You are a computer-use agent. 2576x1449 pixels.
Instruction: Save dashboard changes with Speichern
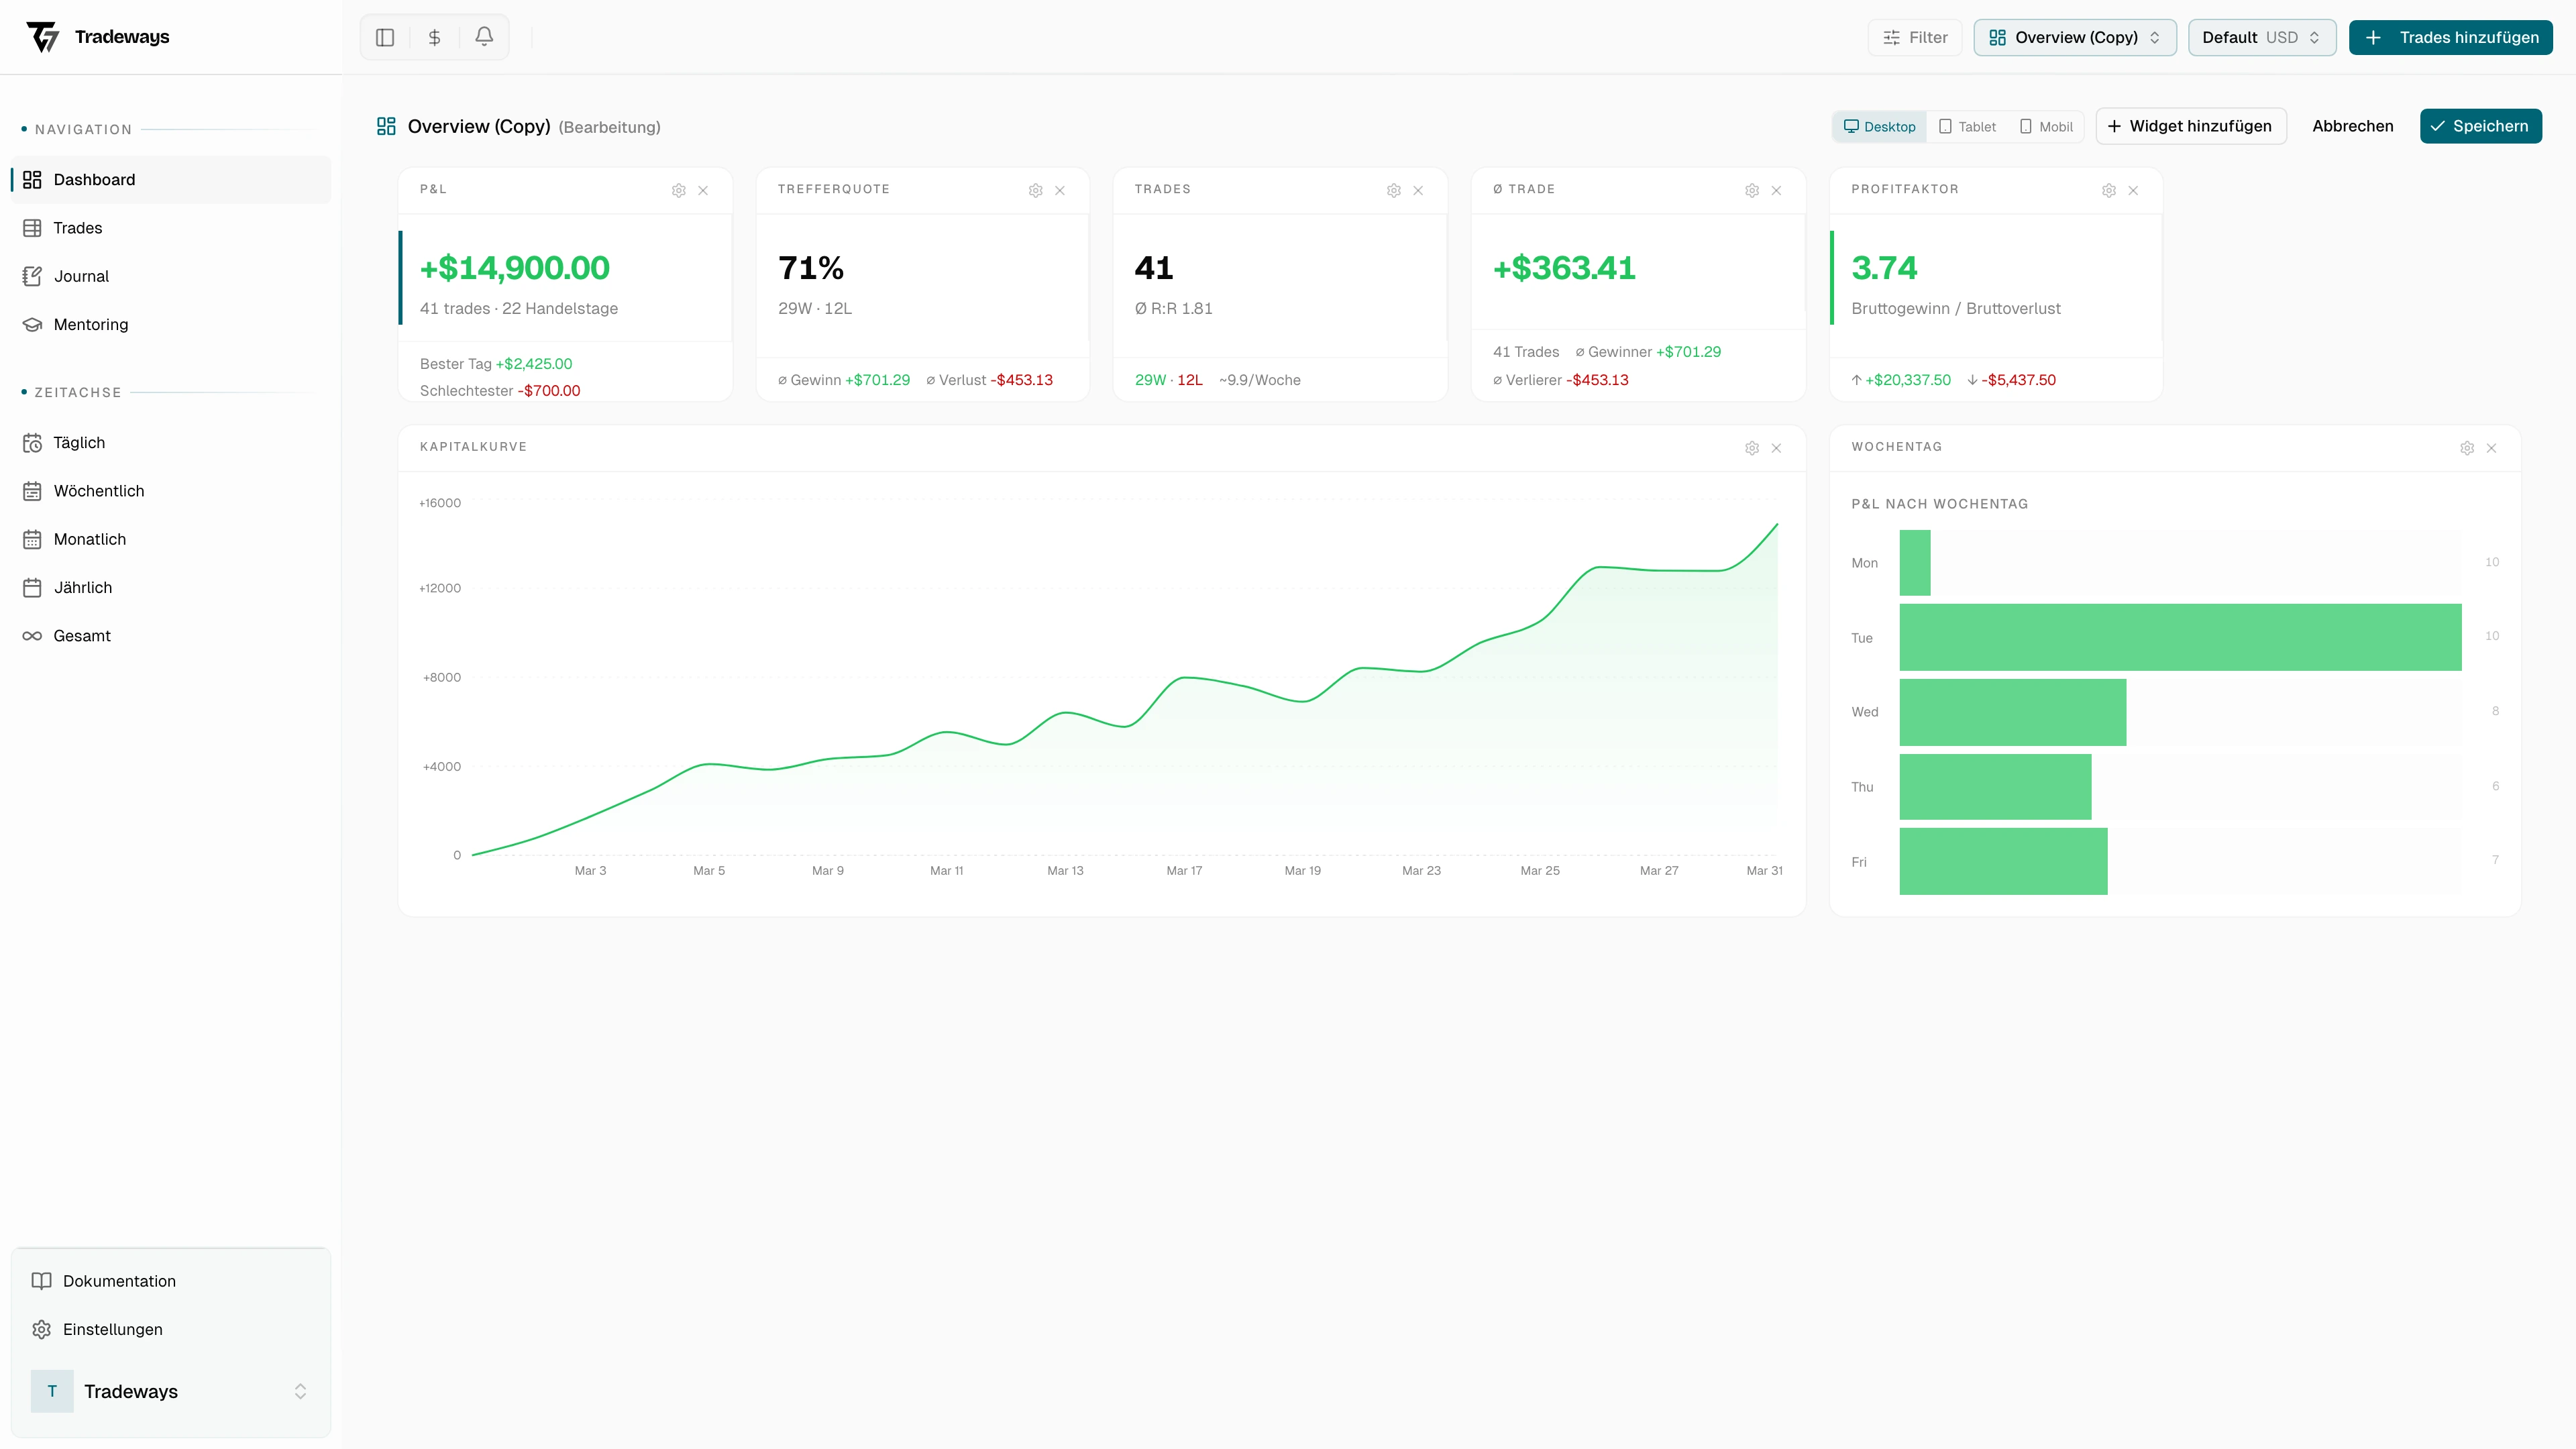tap(2481, 126)
